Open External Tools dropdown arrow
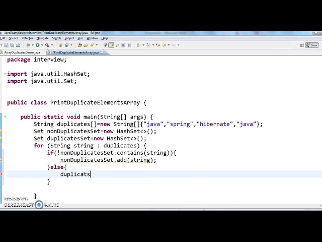 click(x=52, y=45)
